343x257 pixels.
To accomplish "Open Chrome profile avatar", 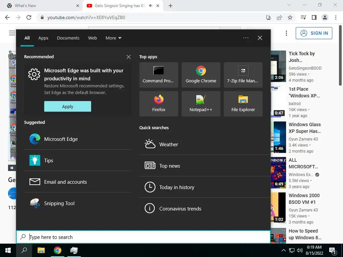I will click(325, 17).
